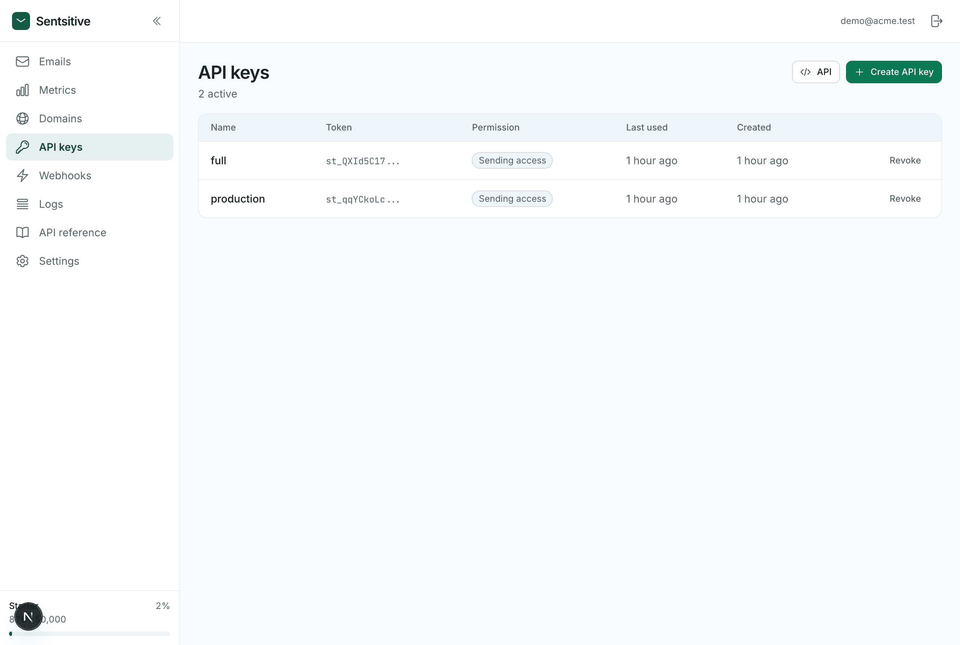Image resolution: width=960 pixels, height=645 pixels.
Task: Click the '2 active' subtitle
Action: [x=218, y=94]
